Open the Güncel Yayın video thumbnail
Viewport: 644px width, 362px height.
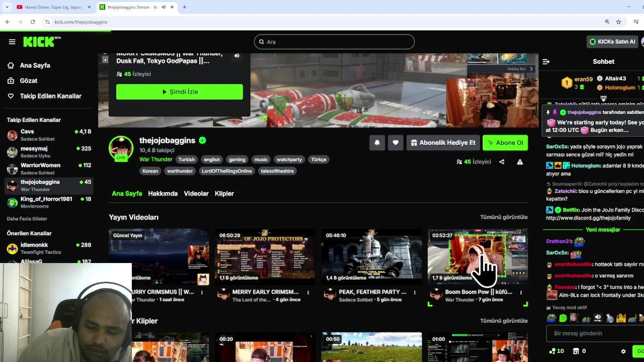pyautogui.click(x=159, y=257)
